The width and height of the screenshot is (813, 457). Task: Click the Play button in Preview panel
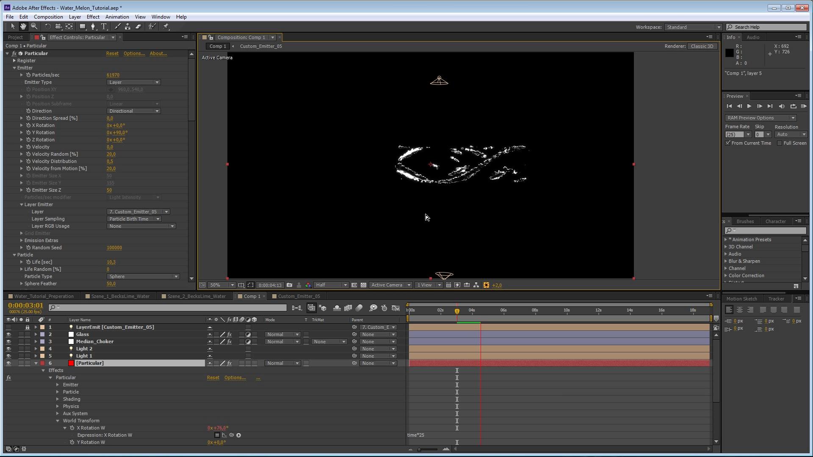tap(749, 106)
